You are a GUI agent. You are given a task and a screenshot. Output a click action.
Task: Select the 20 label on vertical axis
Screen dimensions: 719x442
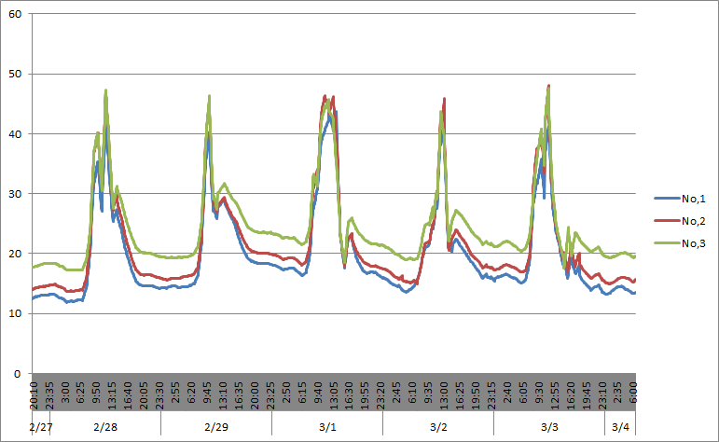tap(13, 254)
